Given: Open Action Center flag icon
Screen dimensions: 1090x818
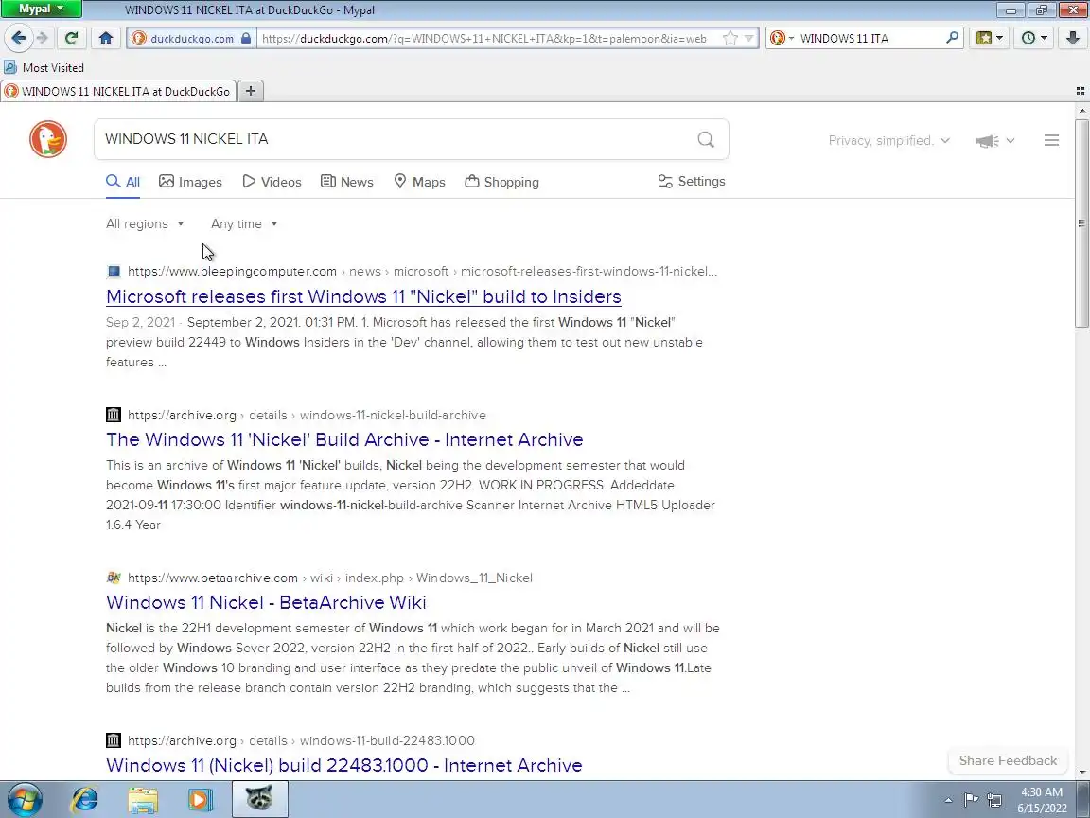Looking at the screenshot, I should point(971,800).
